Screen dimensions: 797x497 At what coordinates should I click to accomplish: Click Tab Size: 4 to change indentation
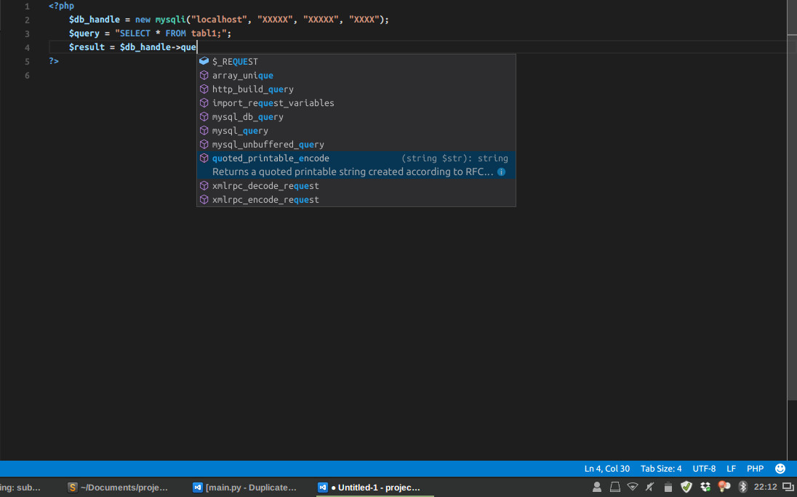click(x=661, y=468)
